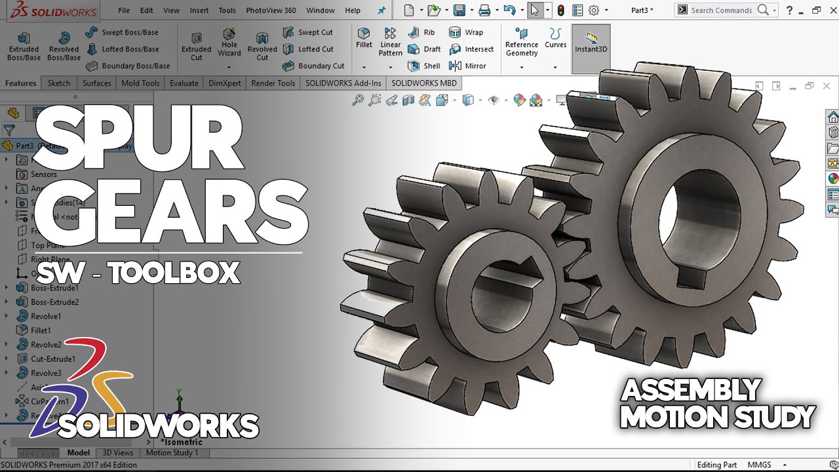Toggle the Hide/Show Items eye icon
This screenshot has width=839, height=472.
point(494,100)
